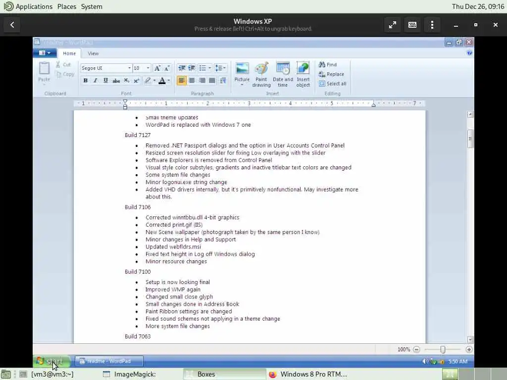Viewport: 507px width, 380px height.
Task: Toggle Subscript formatting button
Action: pyautogui.click(x=126, y=81)
